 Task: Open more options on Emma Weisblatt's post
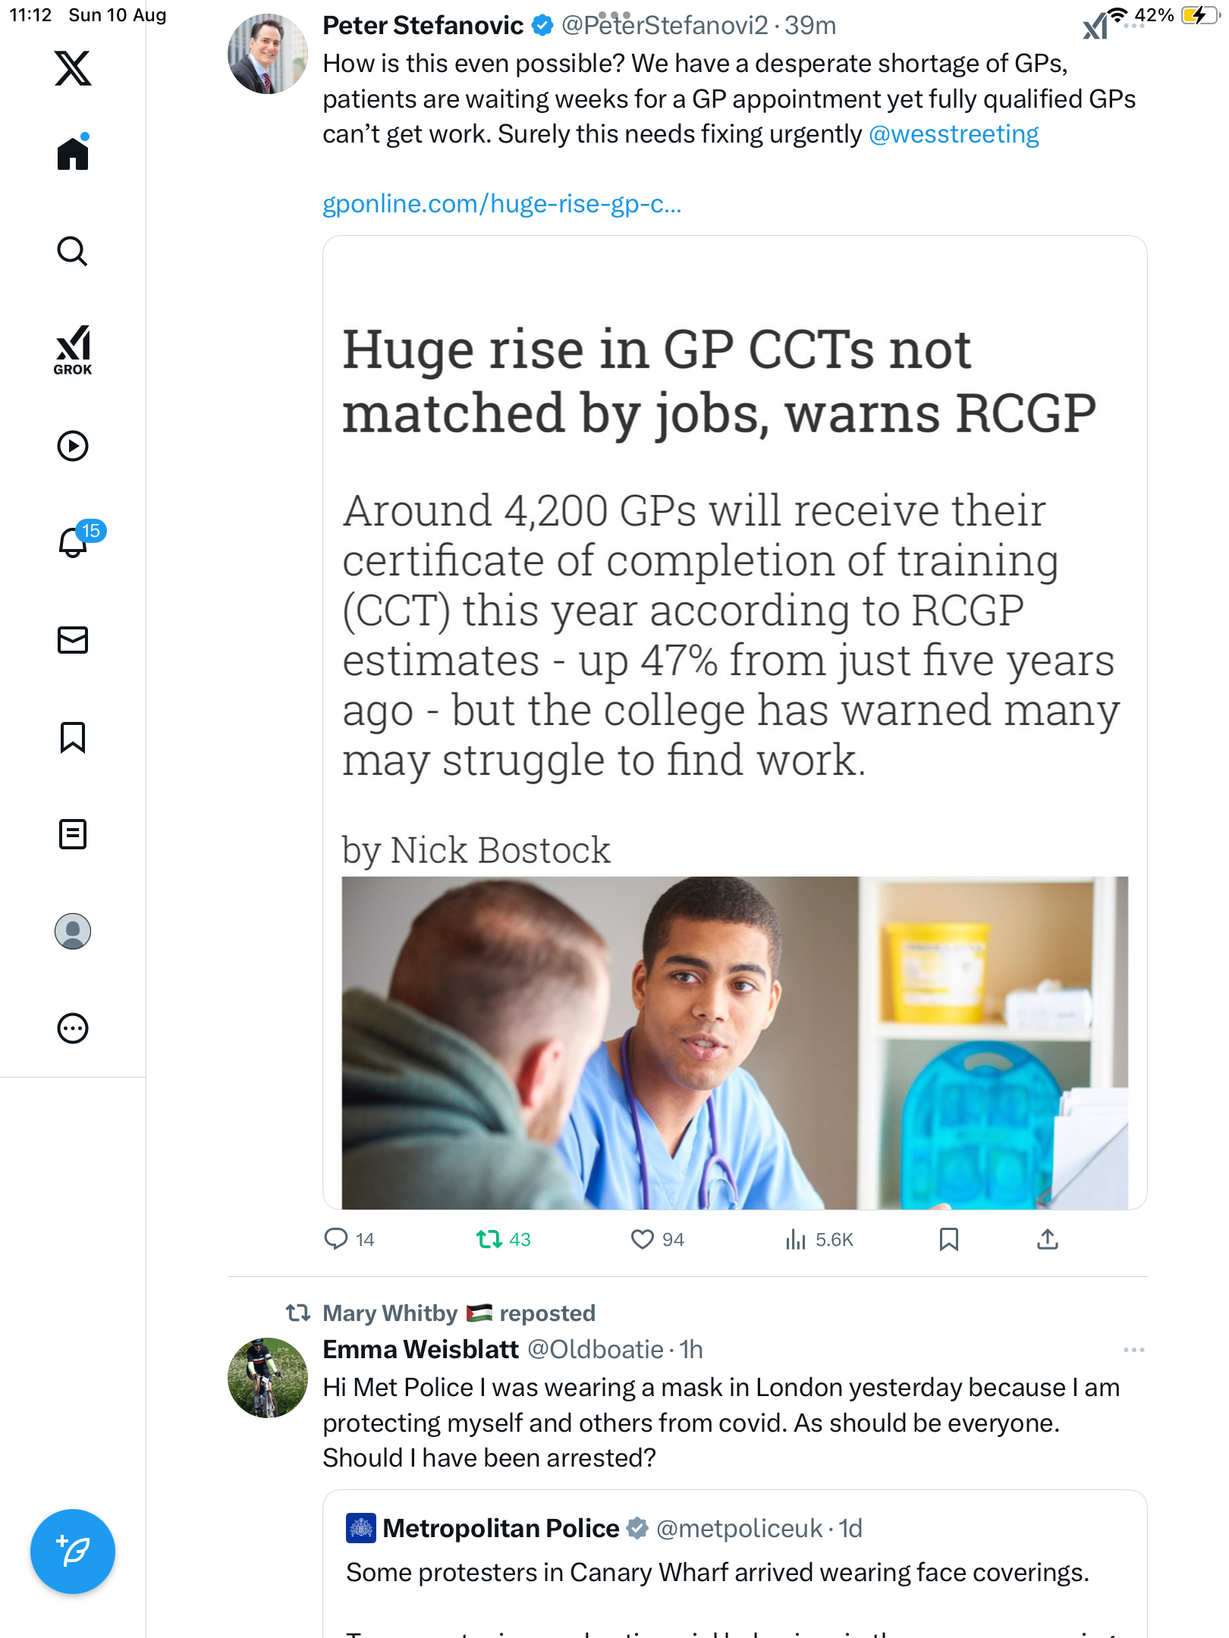tap(1133, 1350)
